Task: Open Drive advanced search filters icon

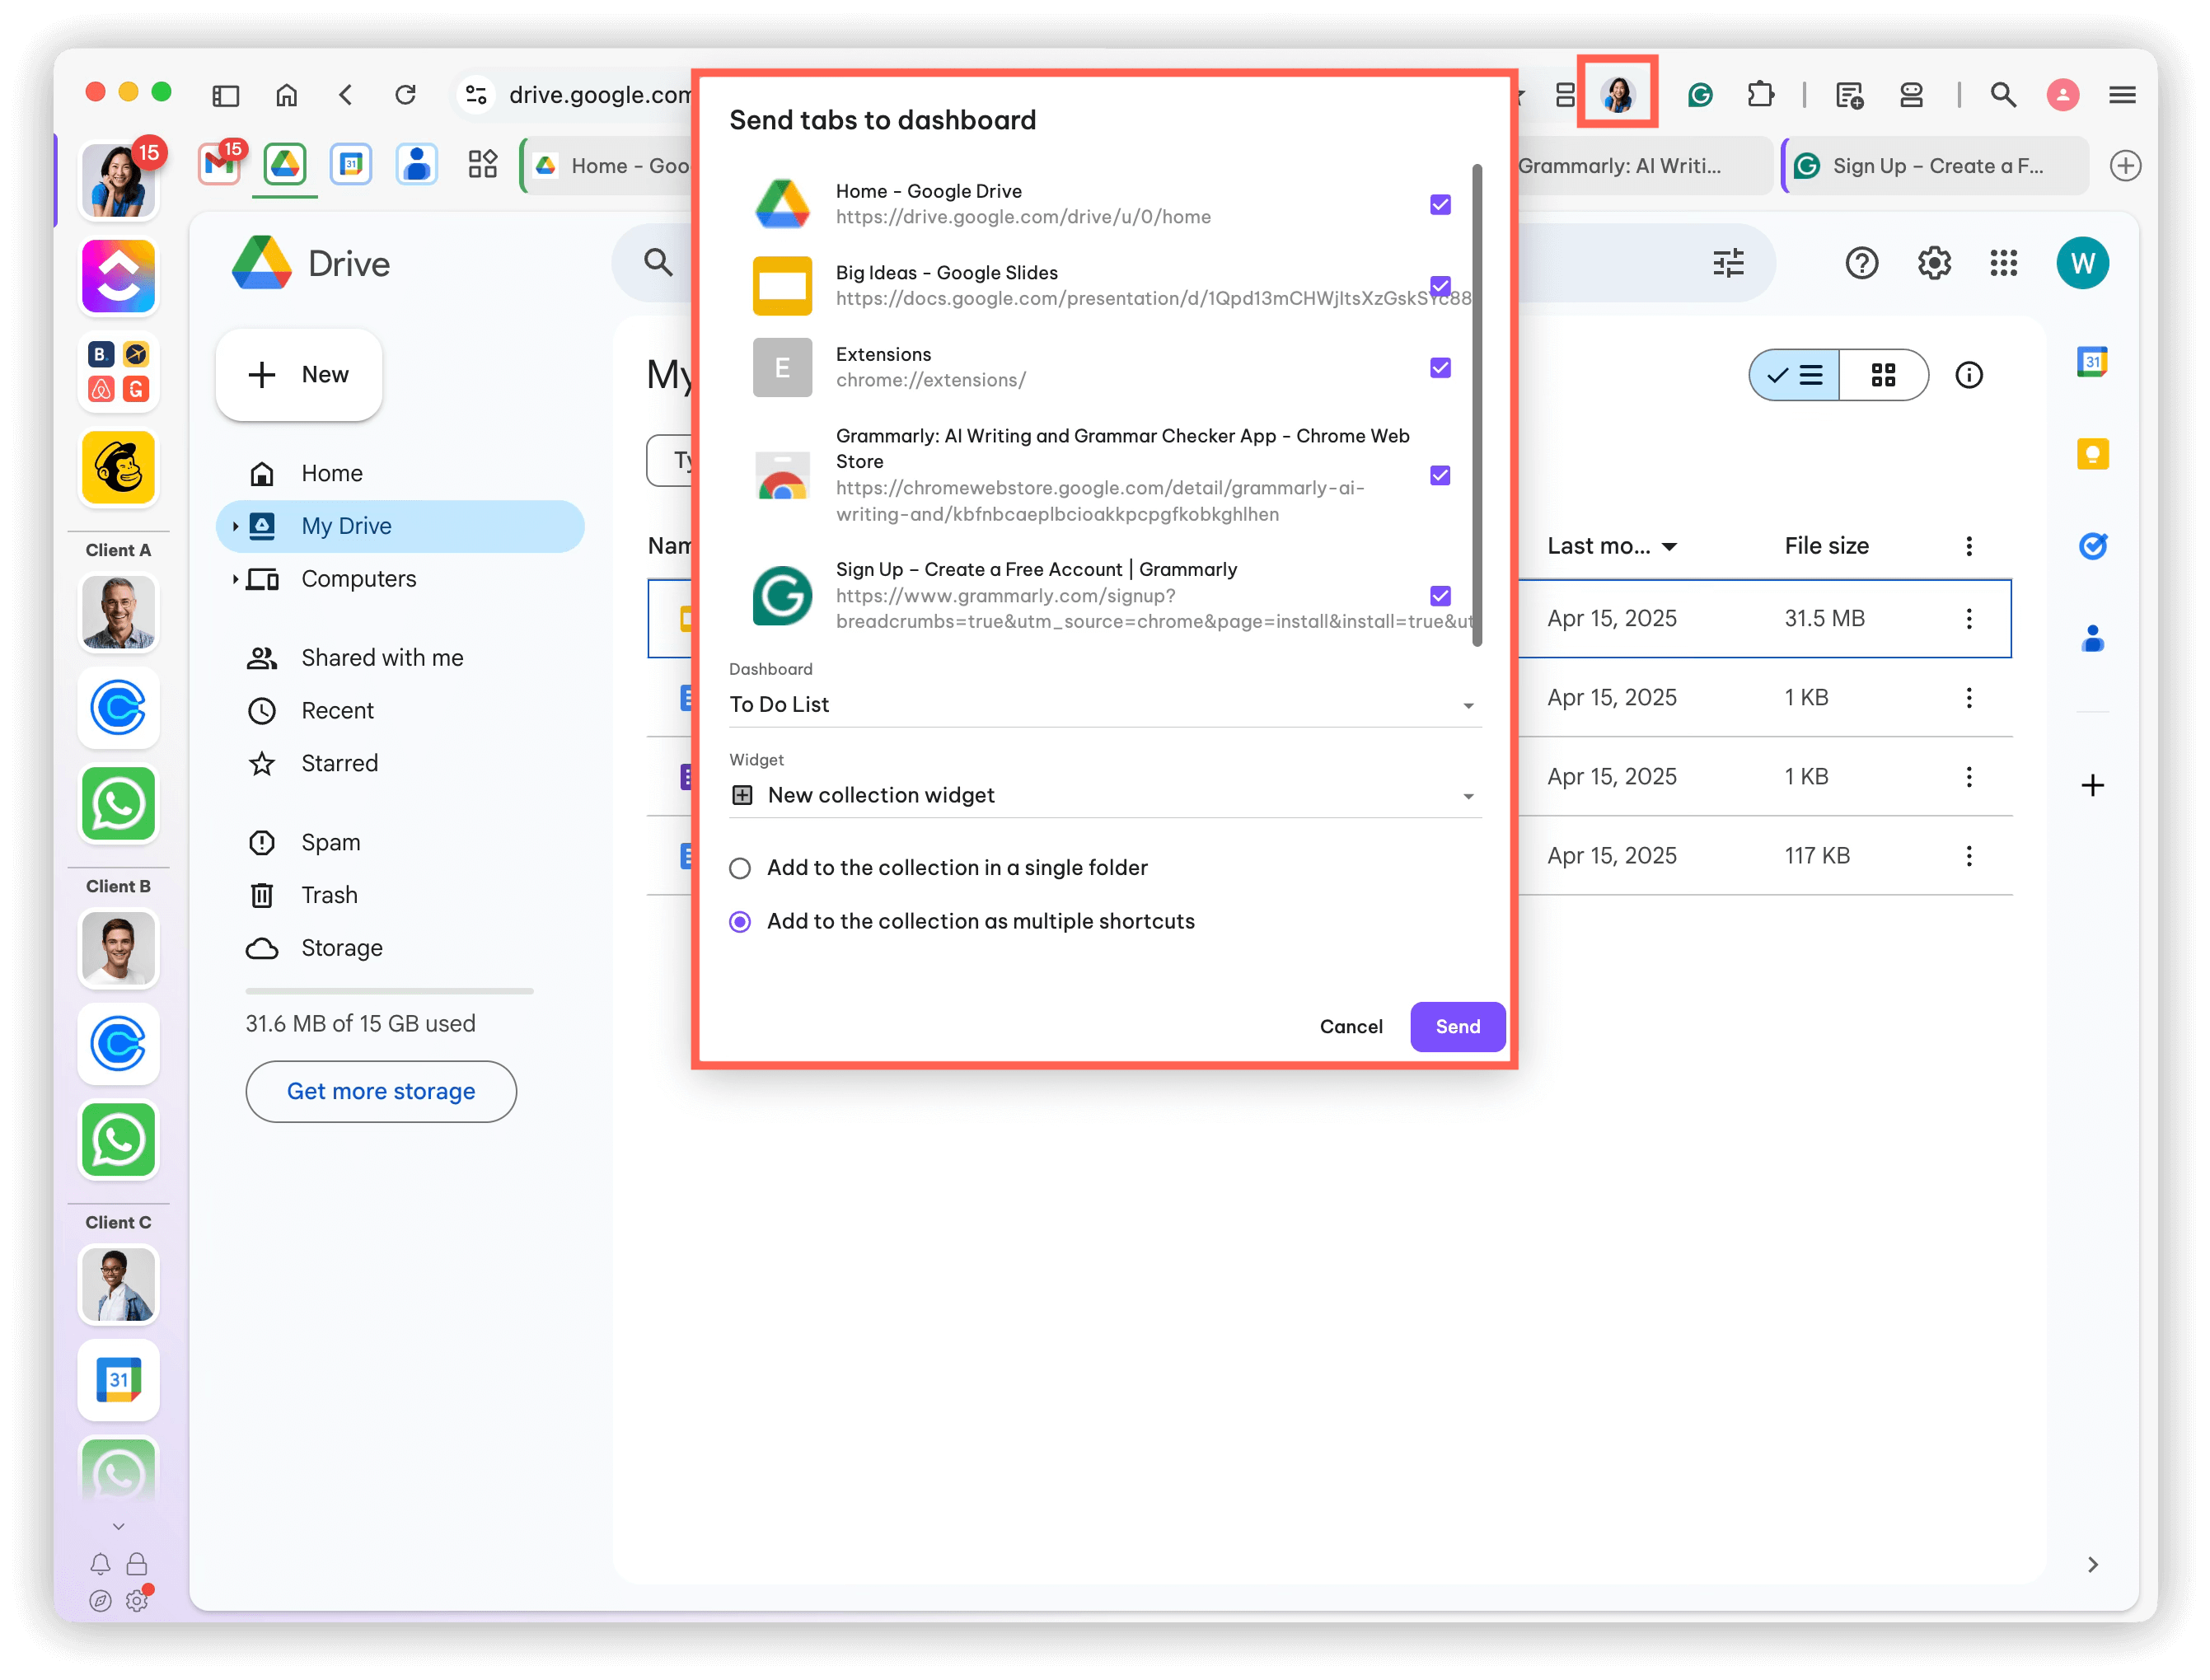Action: coord(1728,263)
